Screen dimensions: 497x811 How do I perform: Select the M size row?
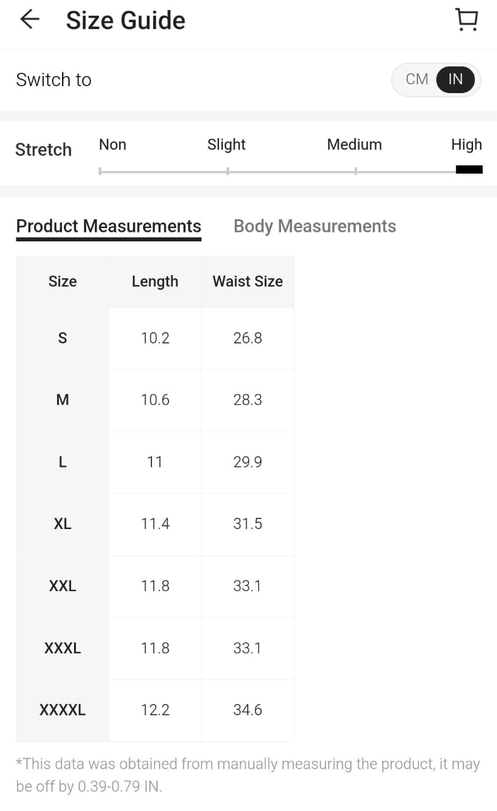[x=62, y=400]
